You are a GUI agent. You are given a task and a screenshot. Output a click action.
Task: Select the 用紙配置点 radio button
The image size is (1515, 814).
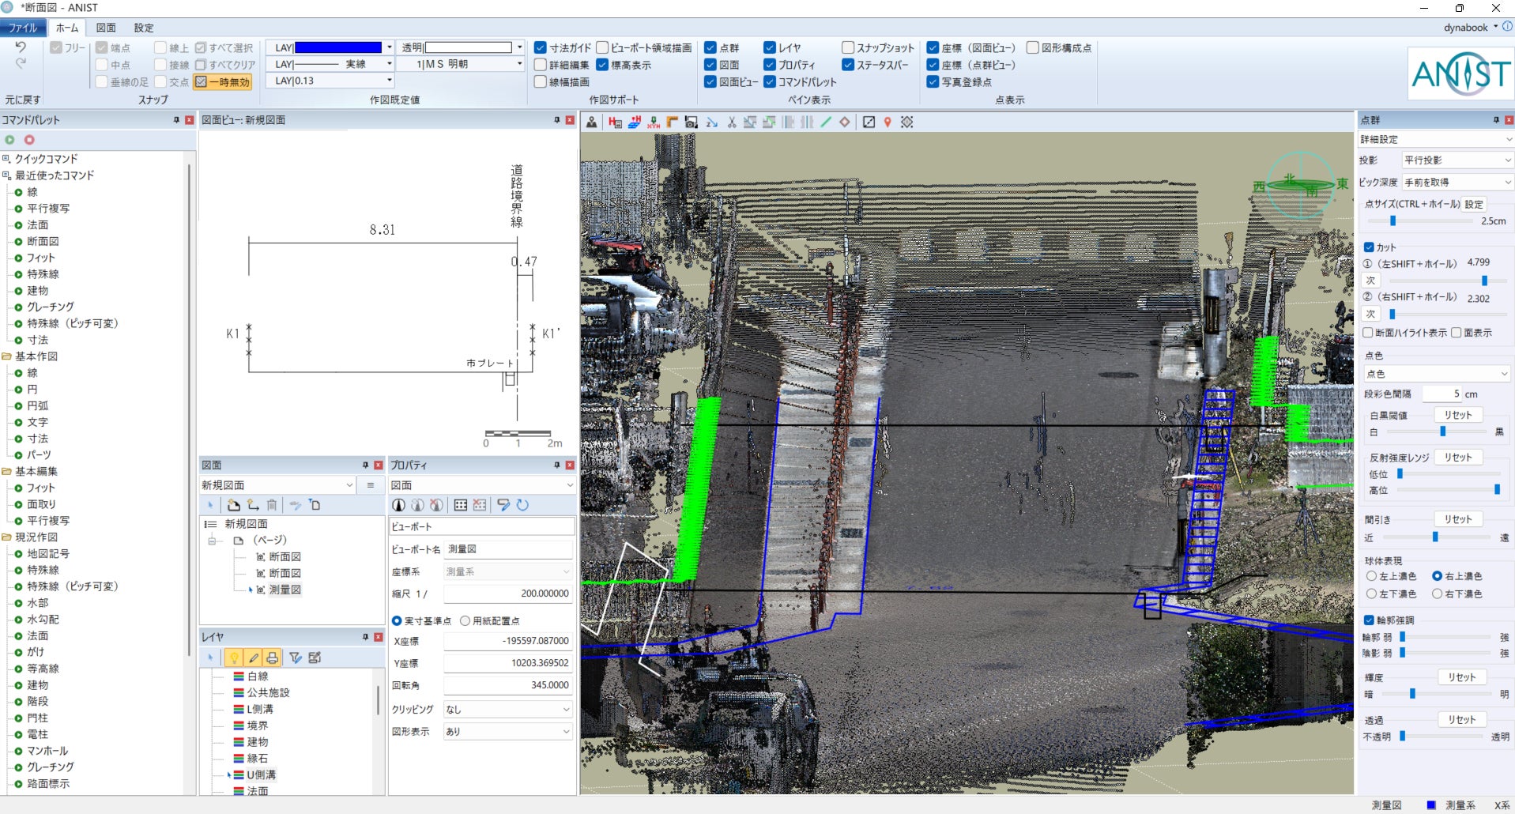click(x=465, y=621)
